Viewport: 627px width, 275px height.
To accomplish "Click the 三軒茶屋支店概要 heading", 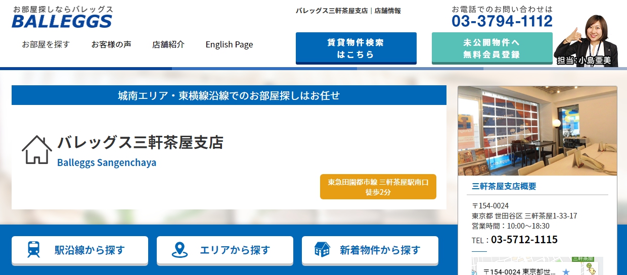I will click(x=504, y=186).
